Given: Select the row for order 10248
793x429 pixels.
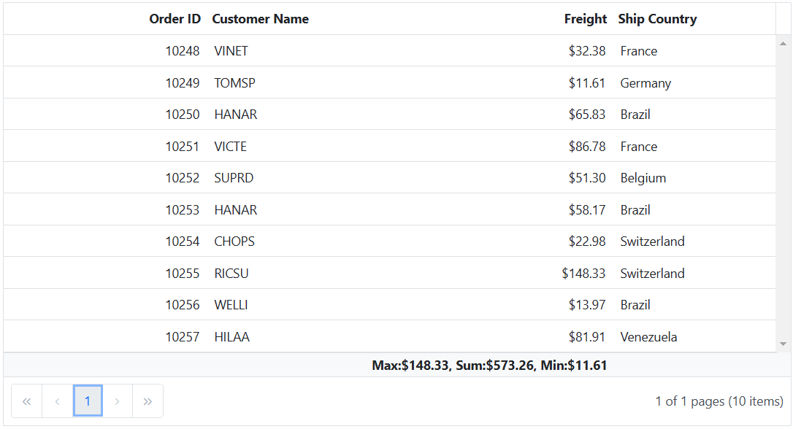Looking at the screenshot, I should [x=182, y=51].
